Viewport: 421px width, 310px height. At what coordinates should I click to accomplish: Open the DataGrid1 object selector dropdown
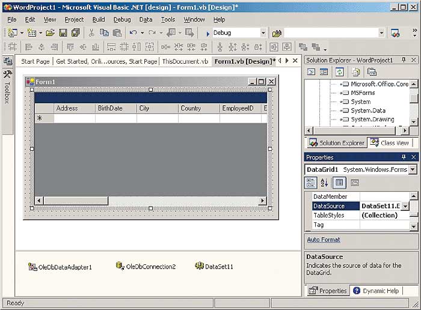(x=413, y=169)
